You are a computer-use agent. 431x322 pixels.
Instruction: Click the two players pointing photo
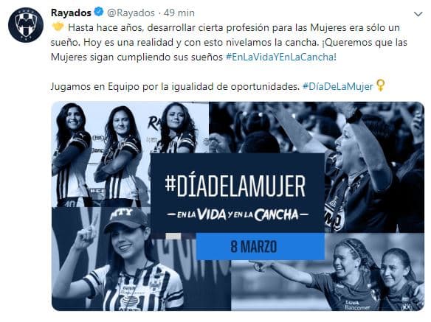(x=328, y=285)
